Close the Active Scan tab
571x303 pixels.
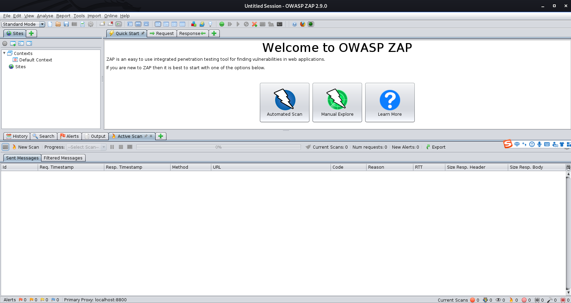tap(151, 136)
